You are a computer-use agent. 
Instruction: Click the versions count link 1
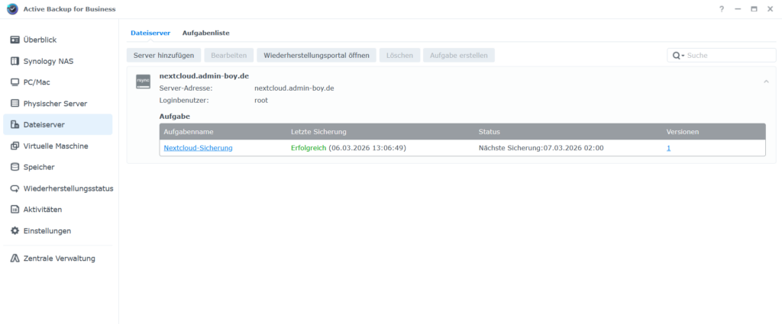point(668,148)
